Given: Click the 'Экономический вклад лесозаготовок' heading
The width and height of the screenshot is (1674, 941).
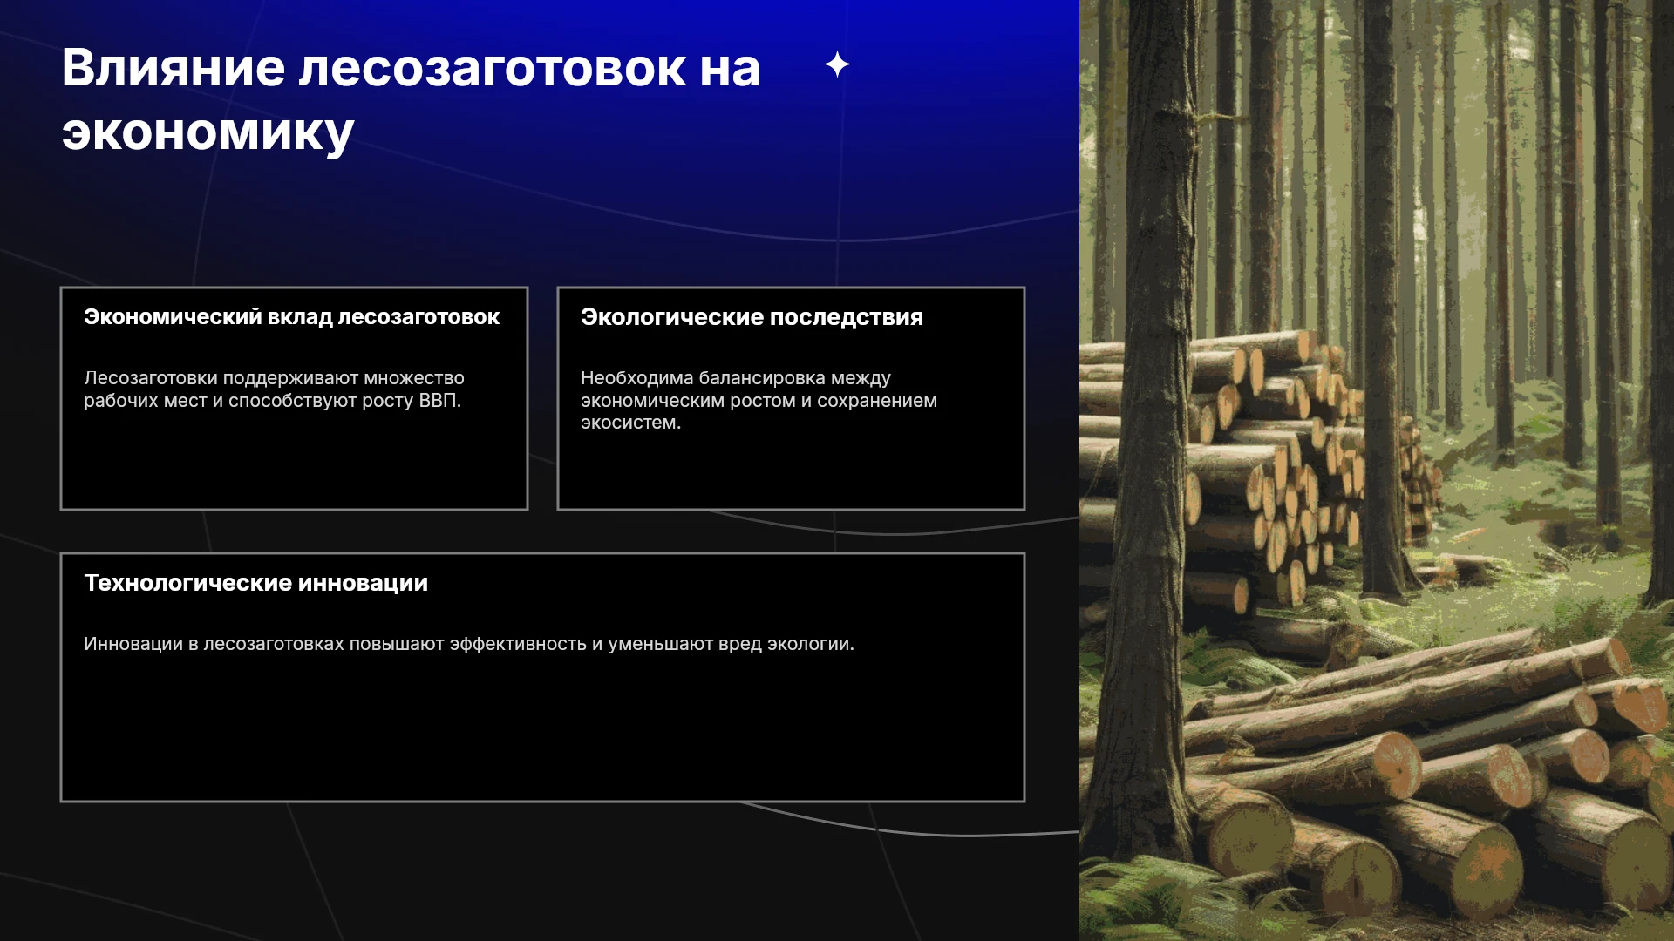Looking at the screenshot, I should pos(291,317).
